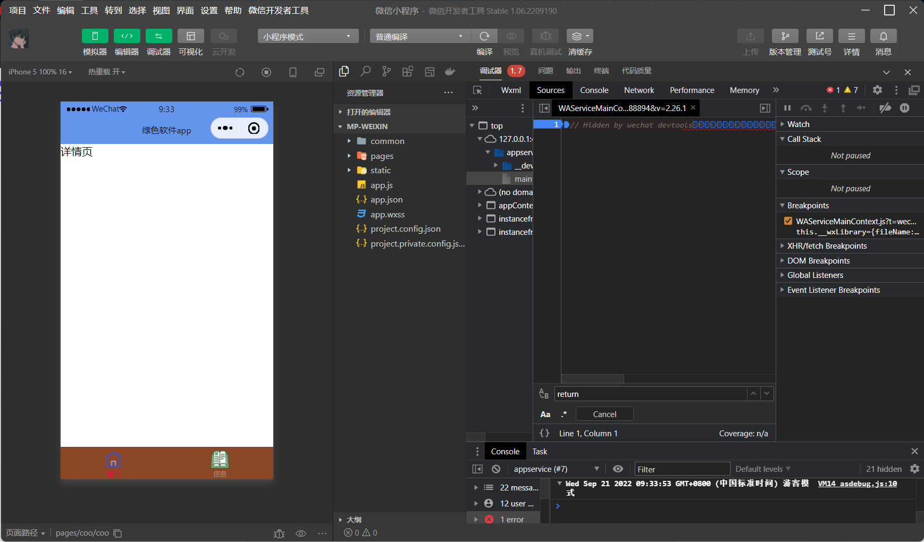Open project.config.json file

[x=406, y=228]
